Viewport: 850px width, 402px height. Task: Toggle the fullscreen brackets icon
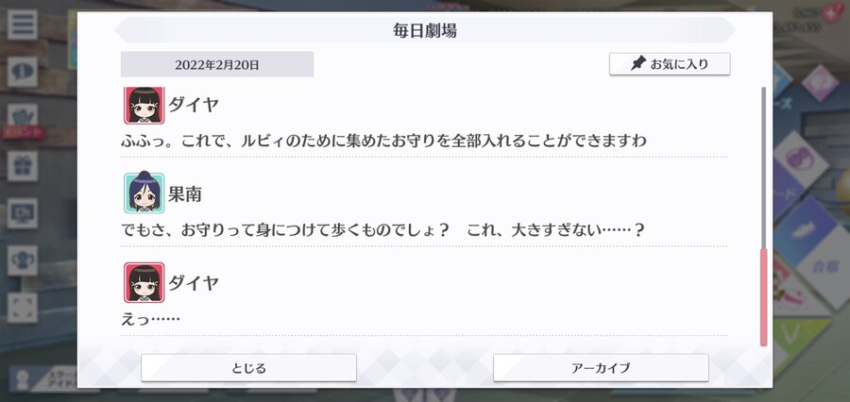coord(23,308)
